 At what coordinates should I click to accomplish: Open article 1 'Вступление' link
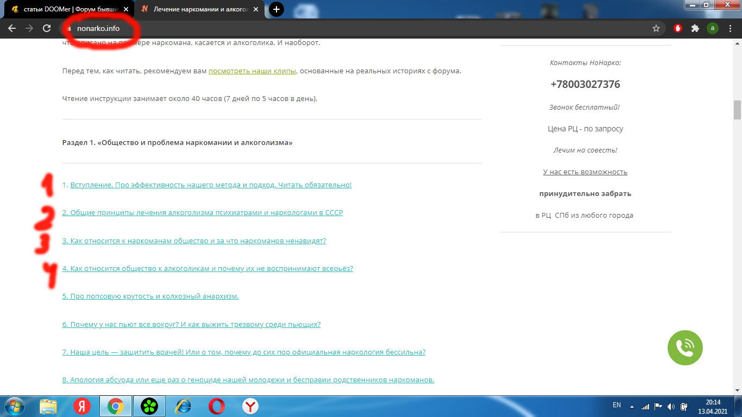tap(211, 185)
